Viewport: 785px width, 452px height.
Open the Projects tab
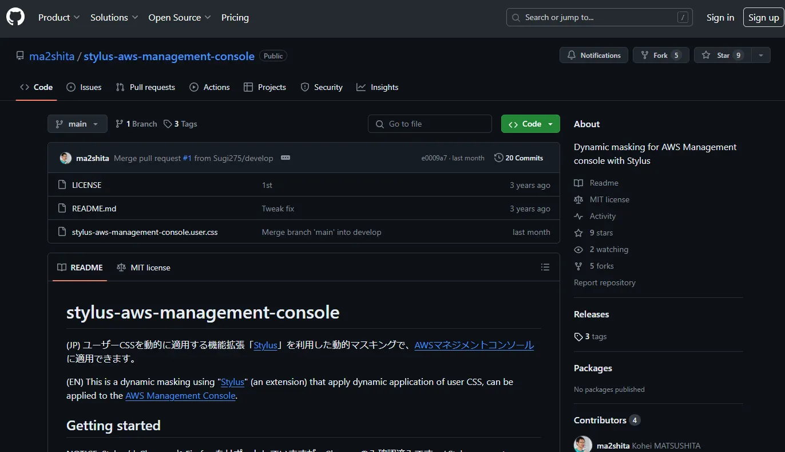pyautogui.click(x=264, y=87)
